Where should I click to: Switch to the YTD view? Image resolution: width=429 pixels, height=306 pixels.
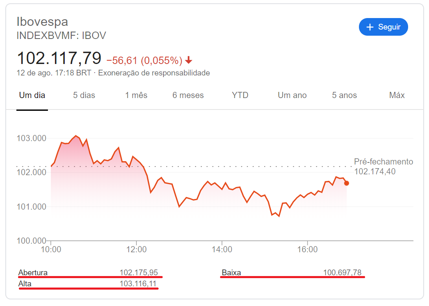pos(240,95)
